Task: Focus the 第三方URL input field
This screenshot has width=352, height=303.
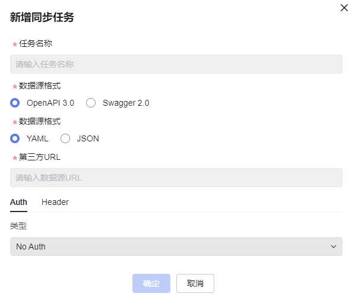Action: click(176, 178)
